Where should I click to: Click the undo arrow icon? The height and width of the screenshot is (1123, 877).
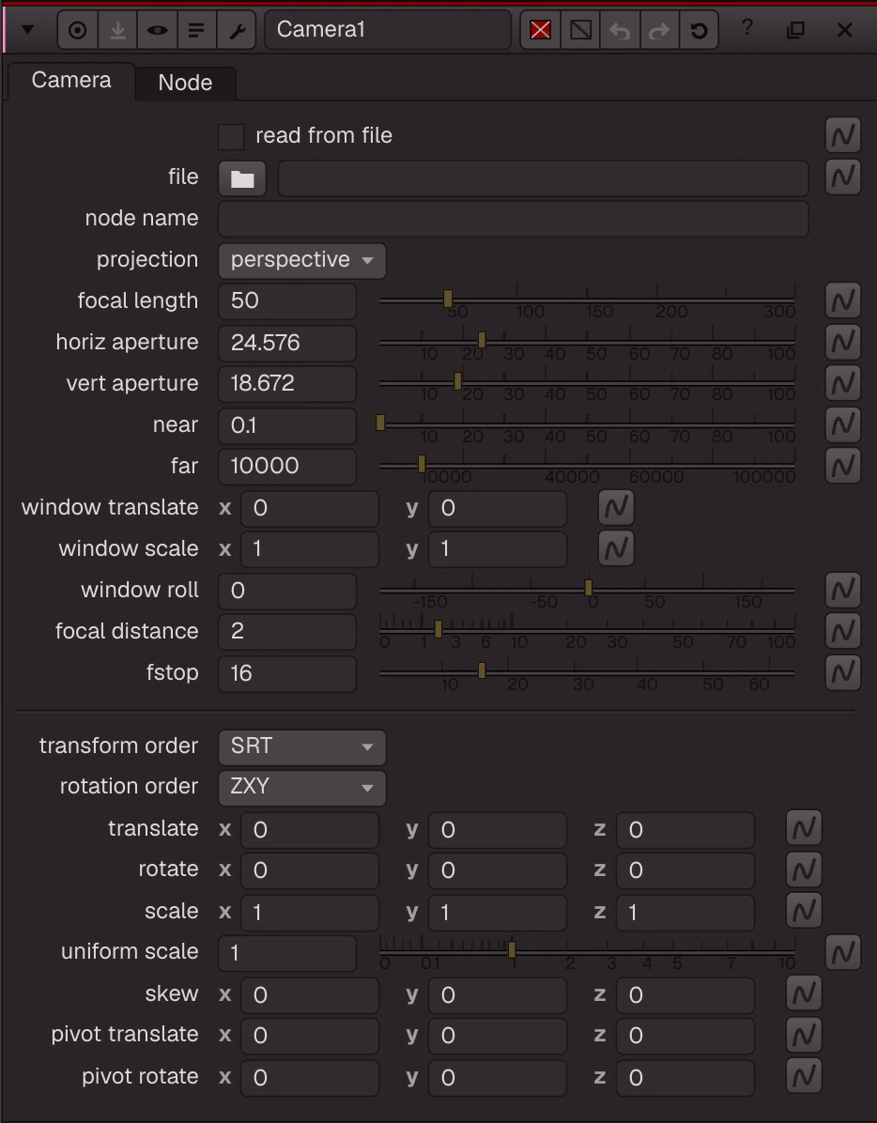tap(620, 30)
